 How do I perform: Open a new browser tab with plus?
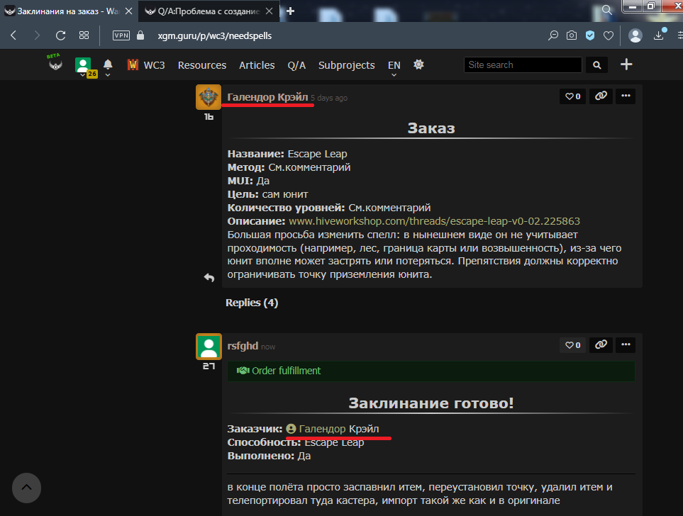point(291,11)
